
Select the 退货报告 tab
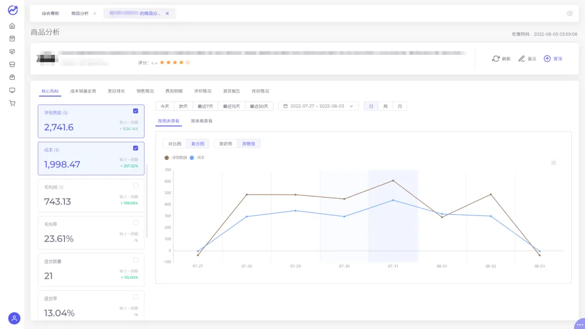[x=231, y=91]
